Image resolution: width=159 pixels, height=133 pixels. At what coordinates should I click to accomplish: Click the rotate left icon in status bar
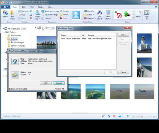[103, 116]
